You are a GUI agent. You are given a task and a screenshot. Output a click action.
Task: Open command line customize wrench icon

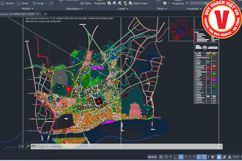pyautogui.click(x=28, y=147)
